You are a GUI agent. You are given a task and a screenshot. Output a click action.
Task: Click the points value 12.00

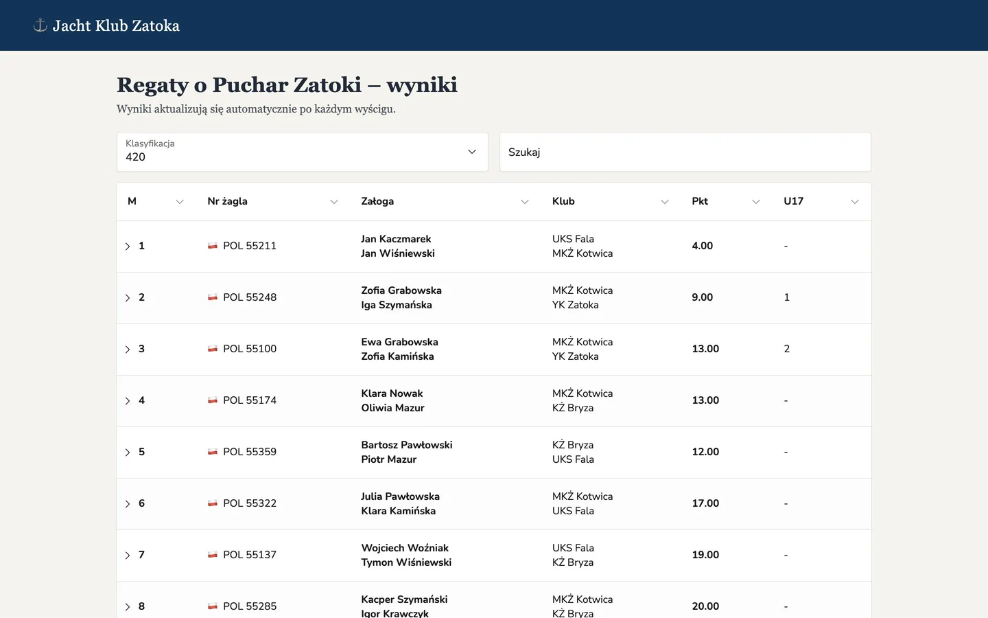coord(705,452)
